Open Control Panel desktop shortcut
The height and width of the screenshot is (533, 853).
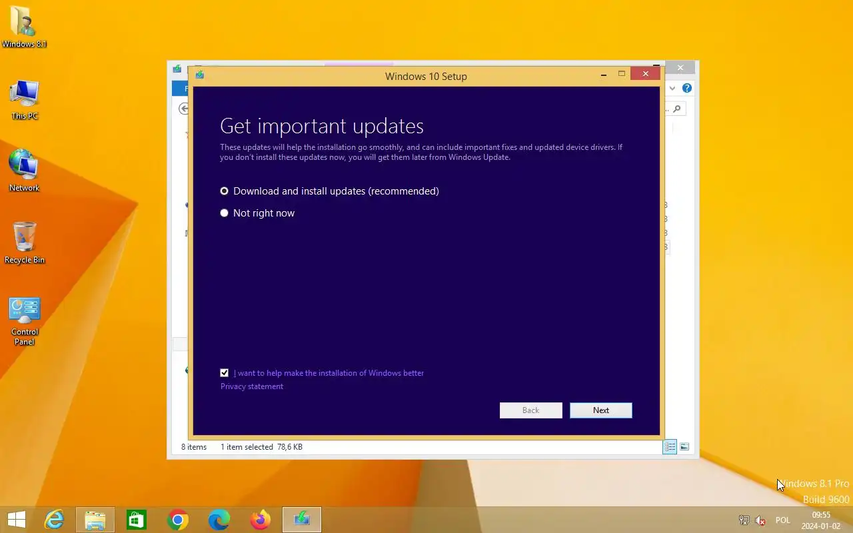24,321
